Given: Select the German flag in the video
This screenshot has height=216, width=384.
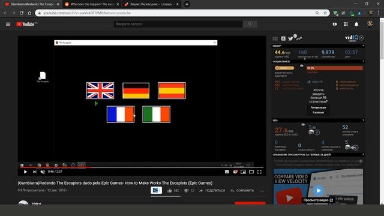Looking at the screenshot, I should click(x=136, y=91).
